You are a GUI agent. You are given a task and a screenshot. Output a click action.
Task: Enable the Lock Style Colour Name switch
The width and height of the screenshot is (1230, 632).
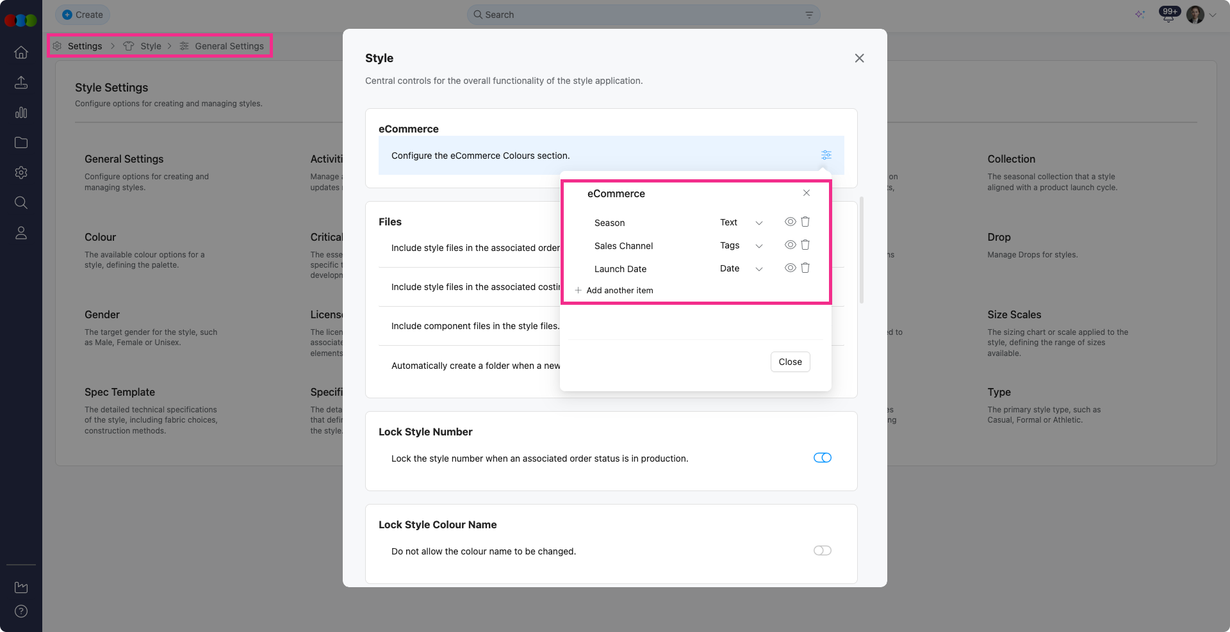click(822, 551)
